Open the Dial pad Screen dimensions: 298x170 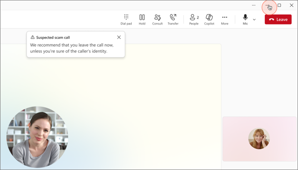[126, 19]
